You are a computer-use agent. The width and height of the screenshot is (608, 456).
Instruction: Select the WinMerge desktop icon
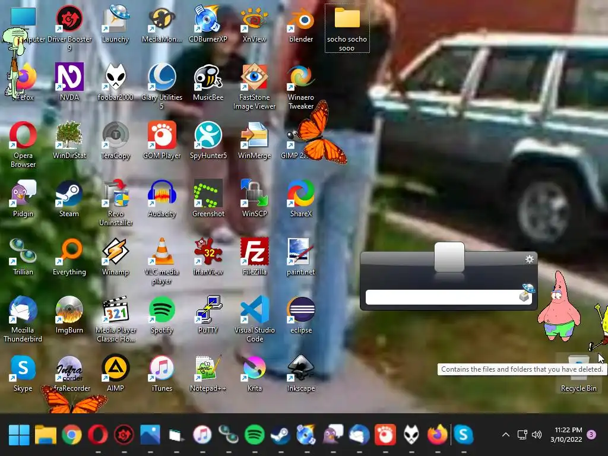coord(254,140)
